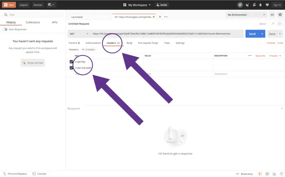The width and height of the screenshot is (285, 177).
Task: Click the blue Send button
Action: 252,34
